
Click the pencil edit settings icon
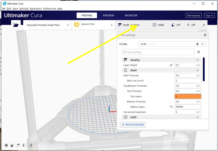[204, 25]
